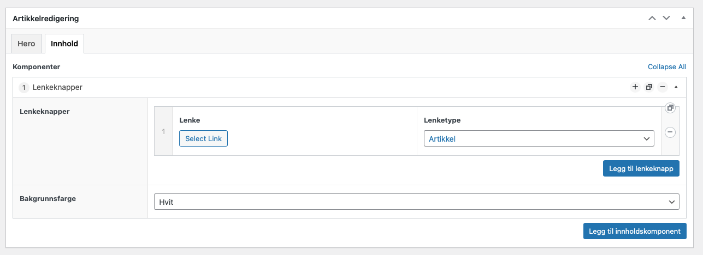Move Artikkelredigering panel down
Screen dimensions: 703x255
tap(666, 18)
